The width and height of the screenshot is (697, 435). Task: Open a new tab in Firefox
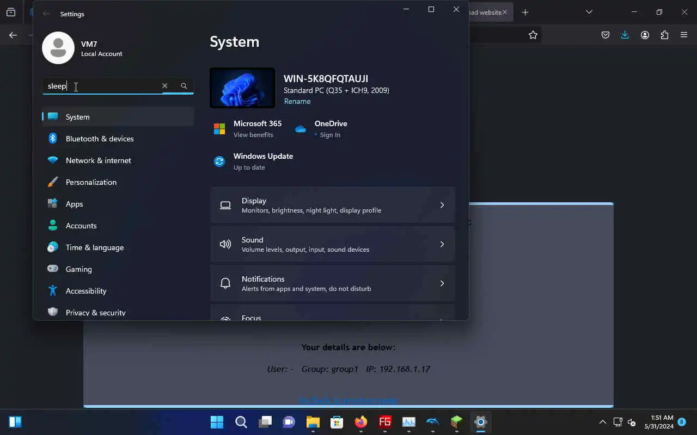point(525,12)
